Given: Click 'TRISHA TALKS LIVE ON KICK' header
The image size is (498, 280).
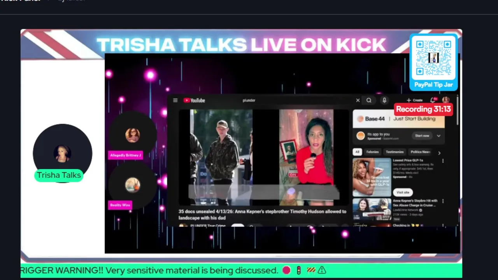Looking at the screenshot, I should pyautogui.click(x=241, y=45).
